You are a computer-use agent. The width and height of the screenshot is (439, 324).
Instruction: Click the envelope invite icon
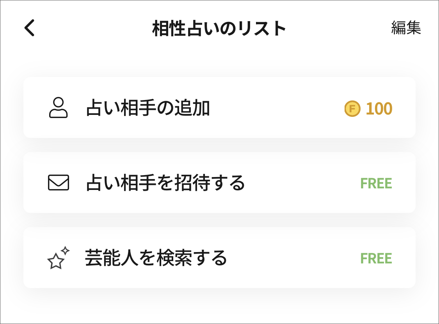(x=59, y=183)
